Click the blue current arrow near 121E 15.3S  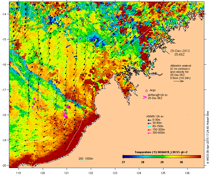pyautogui.click(x=68, y=46)
